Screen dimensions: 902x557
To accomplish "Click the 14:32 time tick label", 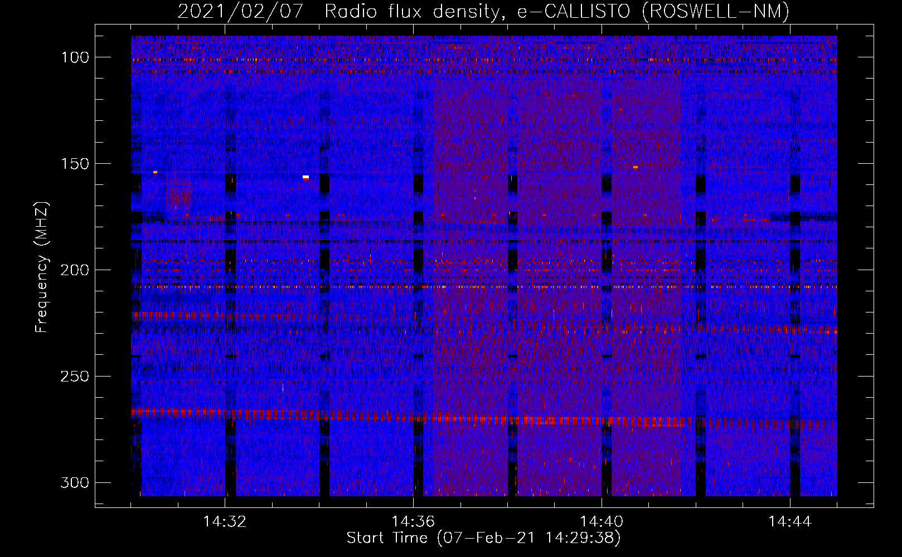I will [x=225, y=522].
